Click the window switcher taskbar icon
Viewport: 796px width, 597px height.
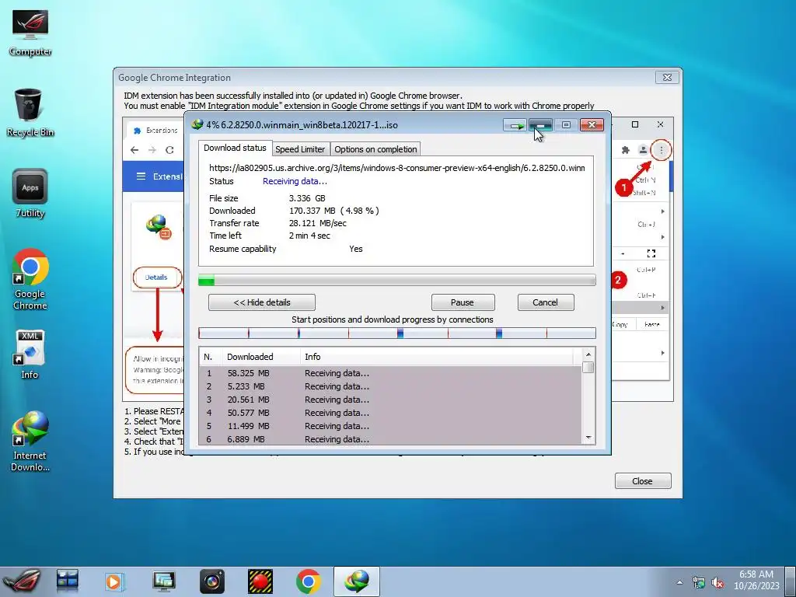coord(67,581)
